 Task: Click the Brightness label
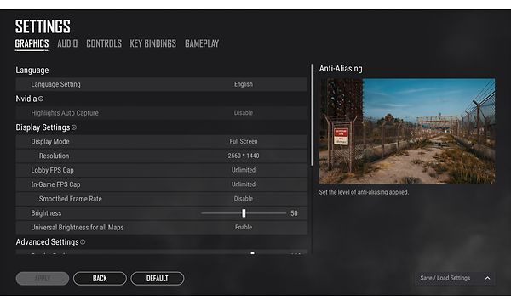pos(46,213)
